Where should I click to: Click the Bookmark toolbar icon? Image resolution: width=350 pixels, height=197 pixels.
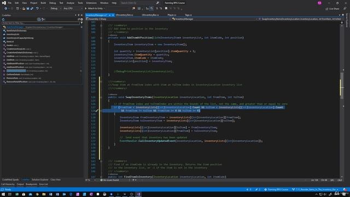click(166, 9)
